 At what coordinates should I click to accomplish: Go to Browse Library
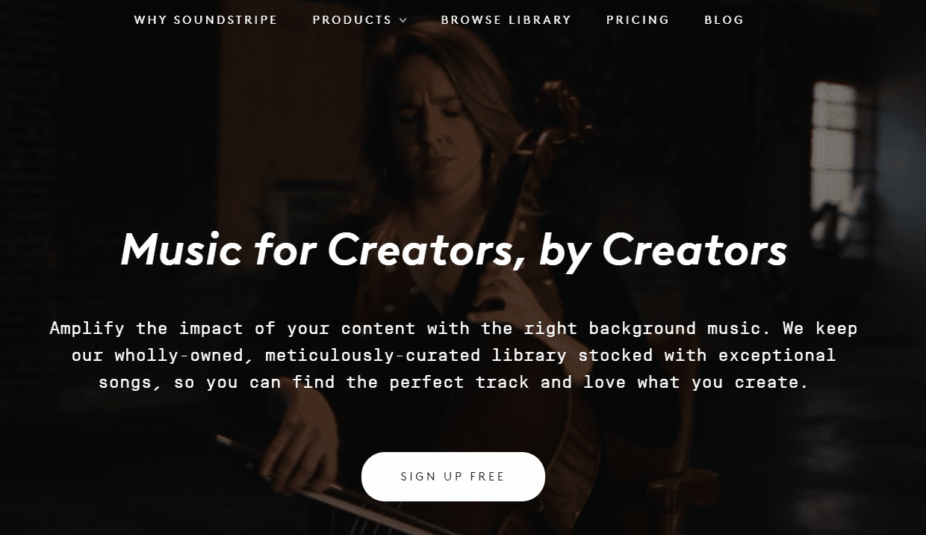(x=506, y=20)
